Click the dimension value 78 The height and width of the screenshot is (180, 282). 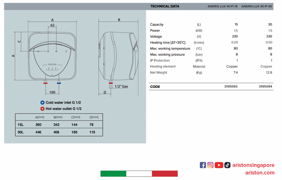tap(91, 125)
